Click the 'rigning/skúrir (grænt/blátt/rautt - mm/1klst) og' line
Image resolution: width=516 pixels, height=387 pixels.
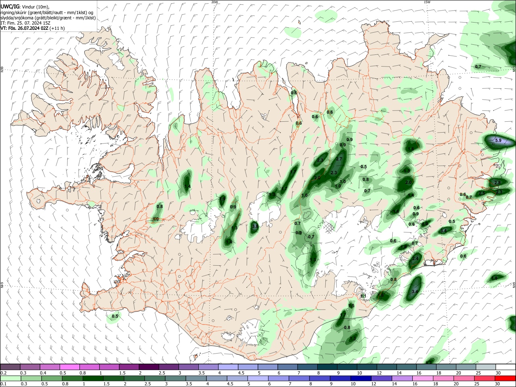(x=47, y=12)
